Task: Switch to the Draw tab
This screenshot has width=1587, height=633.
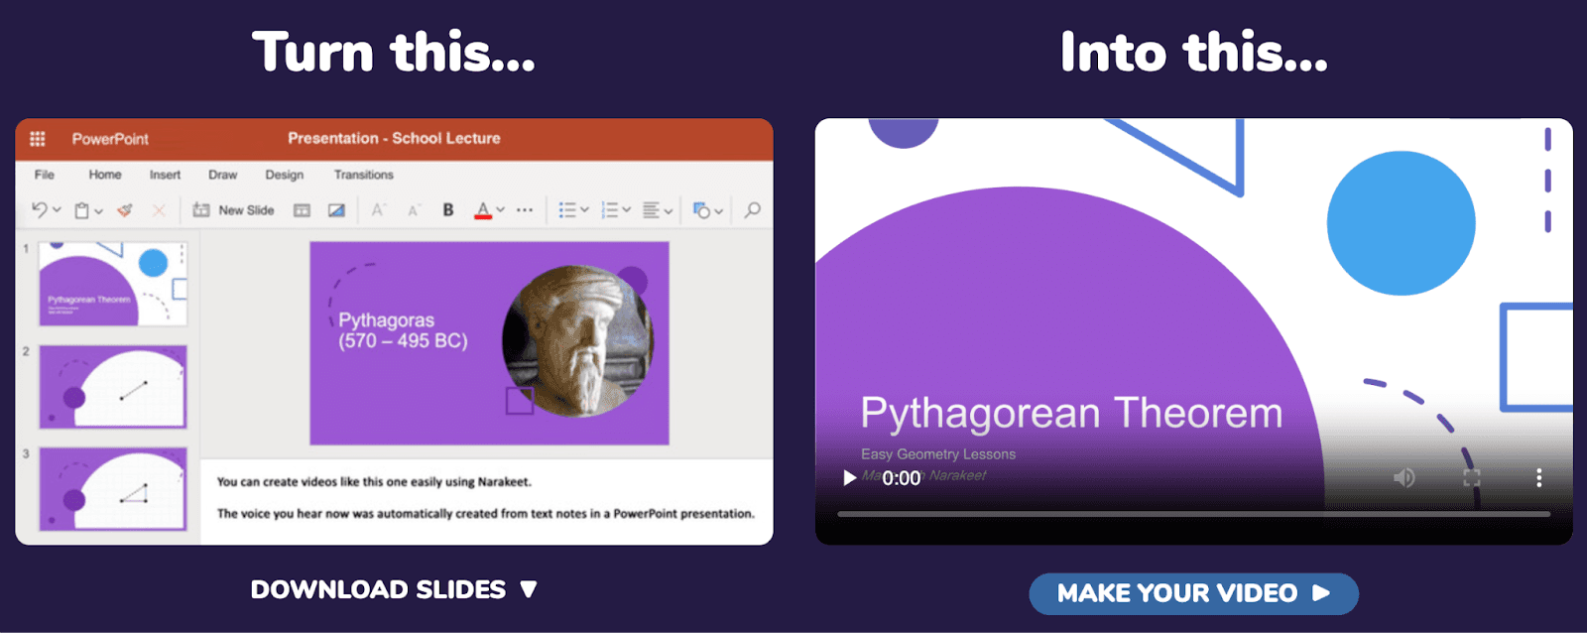Action: pos(222,175)
